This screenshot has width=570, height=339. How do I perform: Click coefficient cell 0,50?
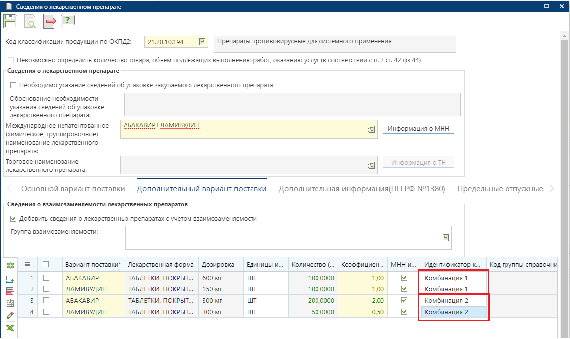click(x=363, y=312)
